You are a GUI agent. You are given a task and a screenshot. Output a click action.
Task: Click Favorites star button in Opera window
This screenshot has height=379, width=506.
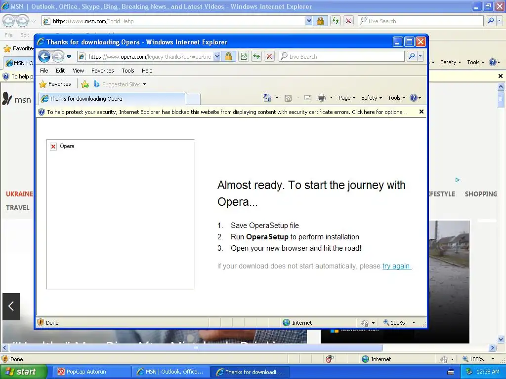55,84
